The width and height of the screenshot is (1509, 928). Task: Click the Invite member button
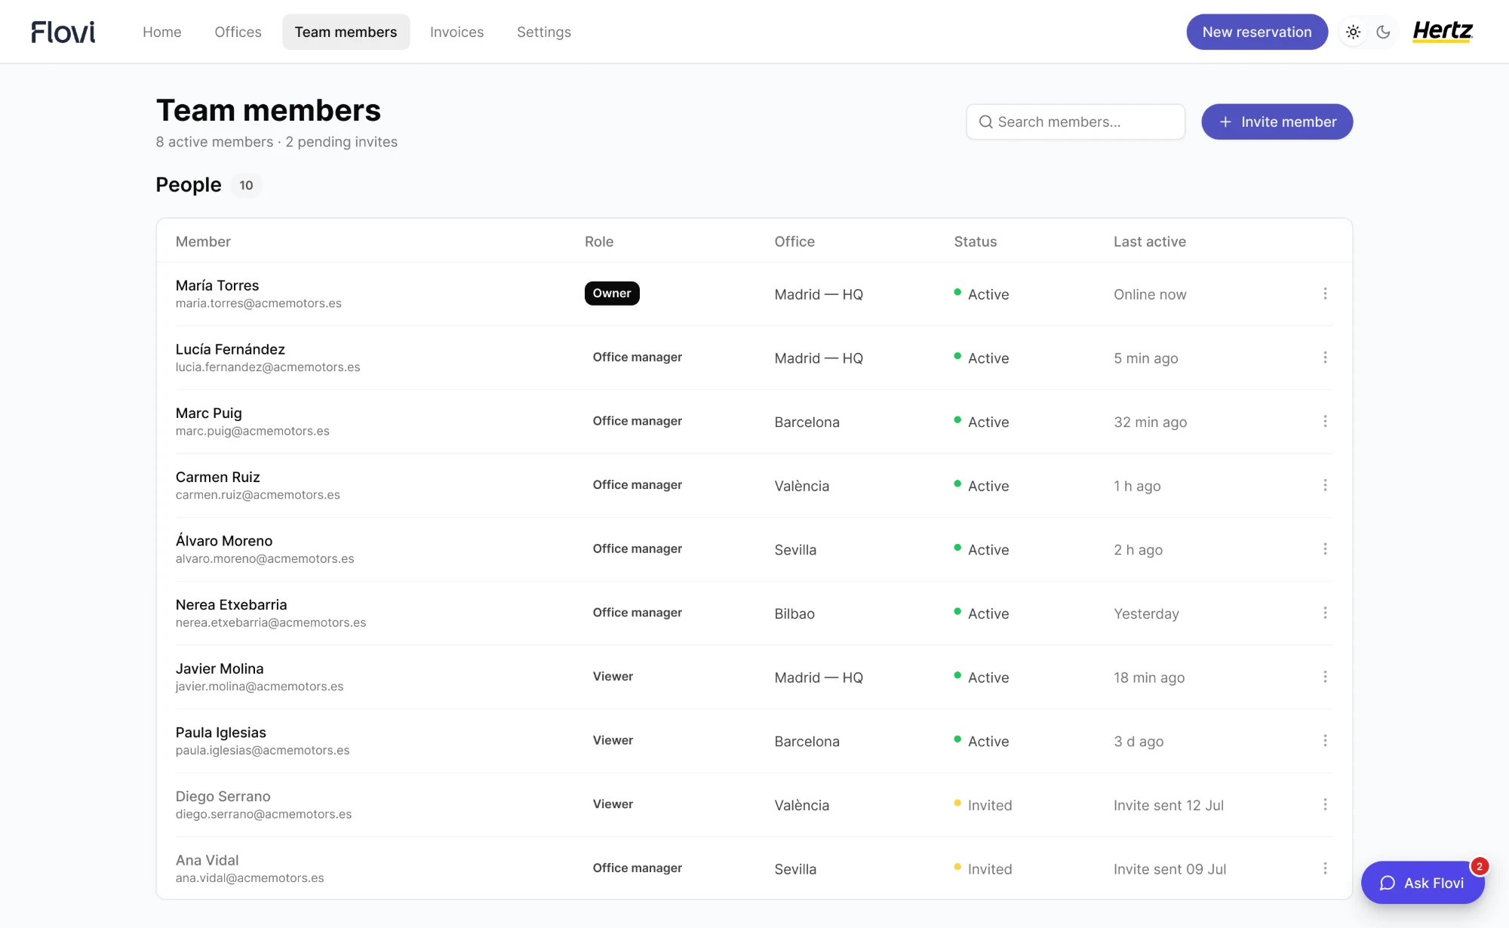click(x=1277, y=121)
